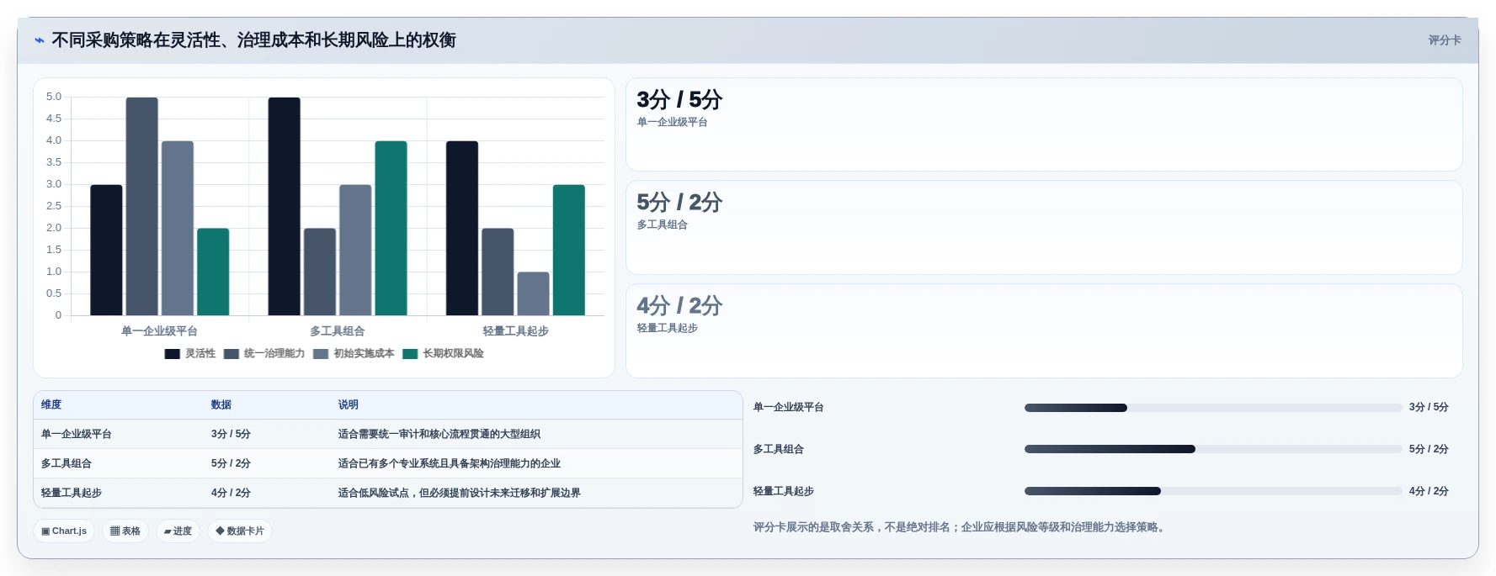This screenshot has width=1496, height=576.
Task: Click the 多工具组合 x-axis label
Action: pyautogui.click(x=338, y=331)
